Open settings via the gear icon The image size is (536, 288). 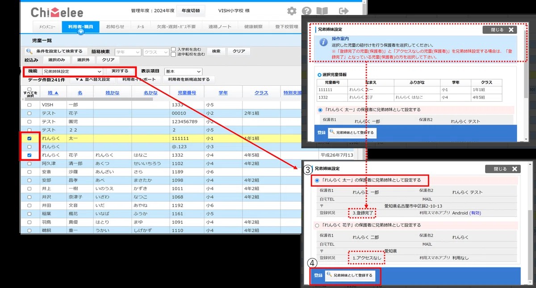(x=292, y=11)
